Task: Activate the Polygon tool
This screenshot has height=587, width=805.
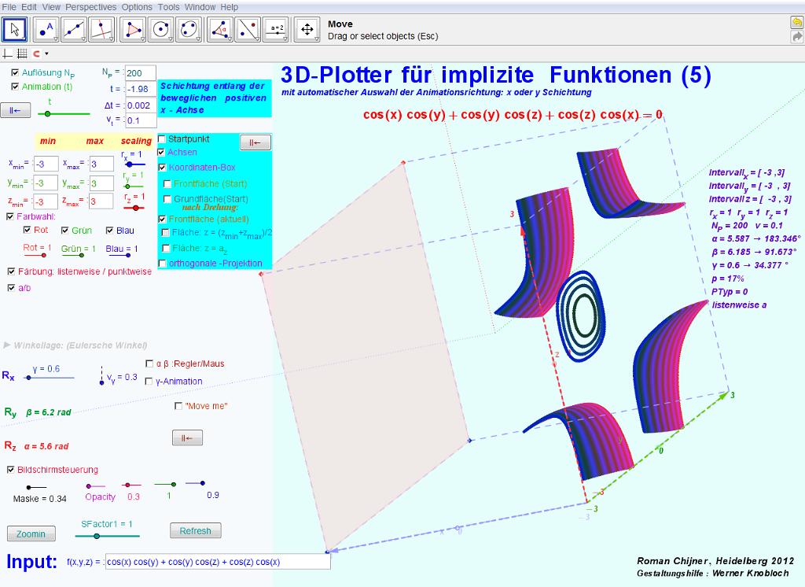Action: [135, 29]
